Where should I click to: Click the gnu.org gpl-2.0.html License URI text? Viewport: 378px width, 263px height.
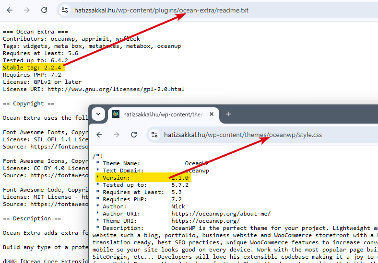click(116, 90)
